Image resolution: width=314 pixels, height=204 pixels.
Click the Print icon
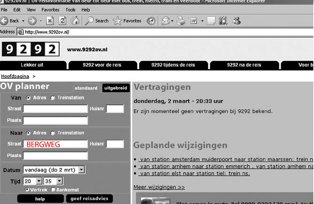click(x=181, y=21)
